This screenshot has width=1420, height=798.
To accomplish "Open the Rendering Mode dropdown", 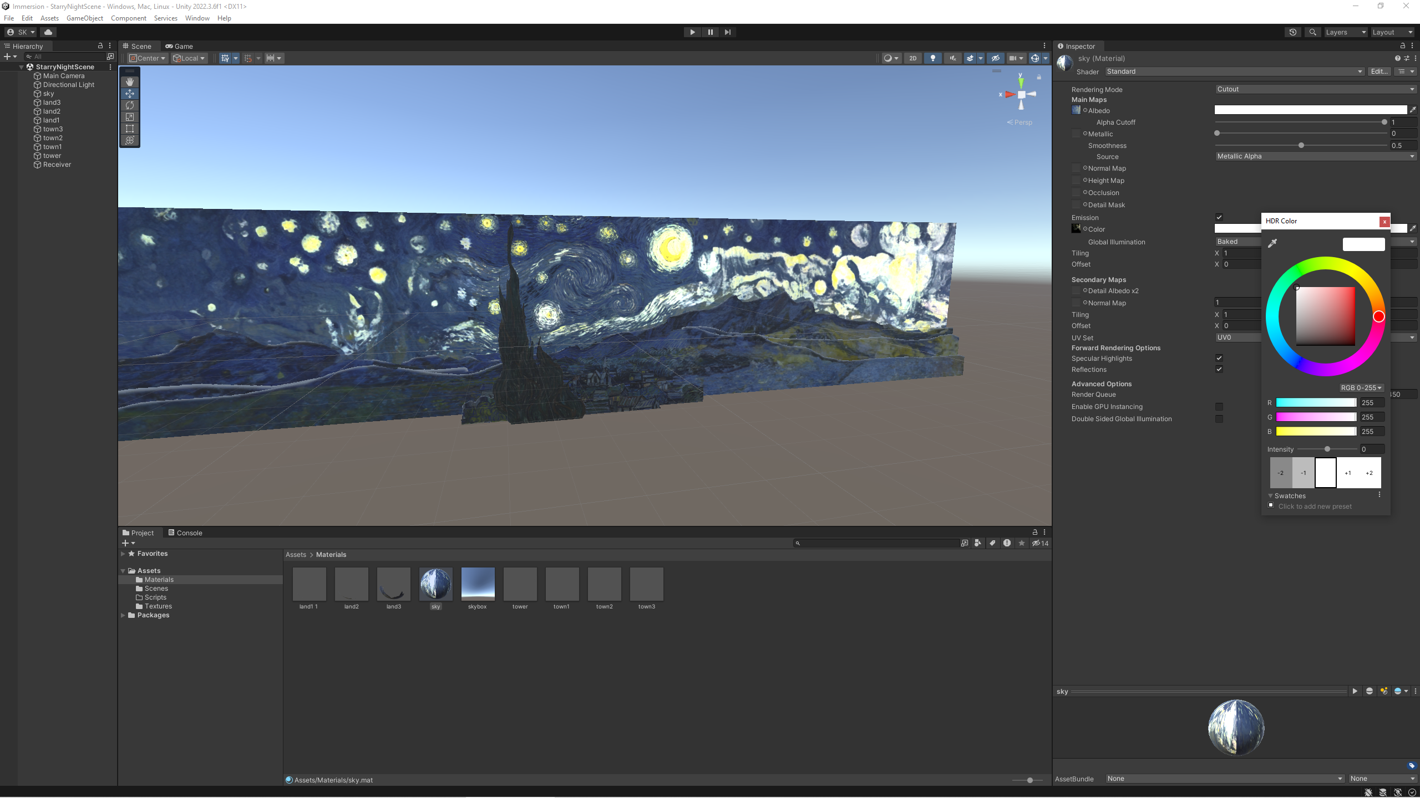I will [x=1315, y=89].
